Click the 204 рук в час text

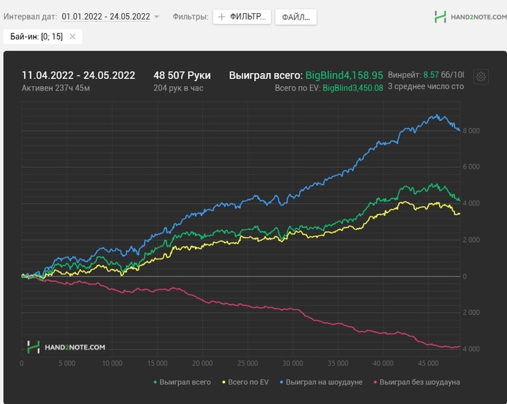tap(178, 88)
